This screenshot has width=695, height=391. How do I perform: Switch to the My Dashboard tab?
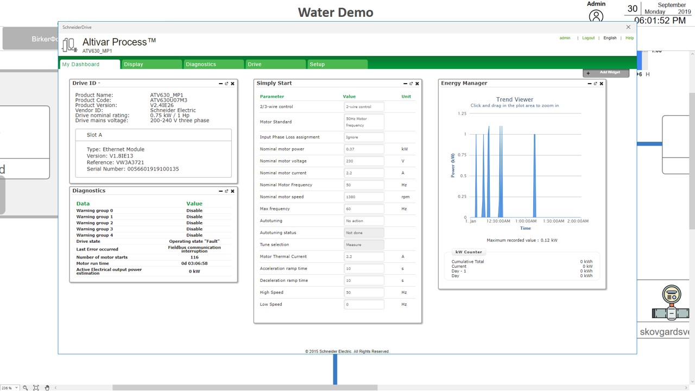coord(90,64)
